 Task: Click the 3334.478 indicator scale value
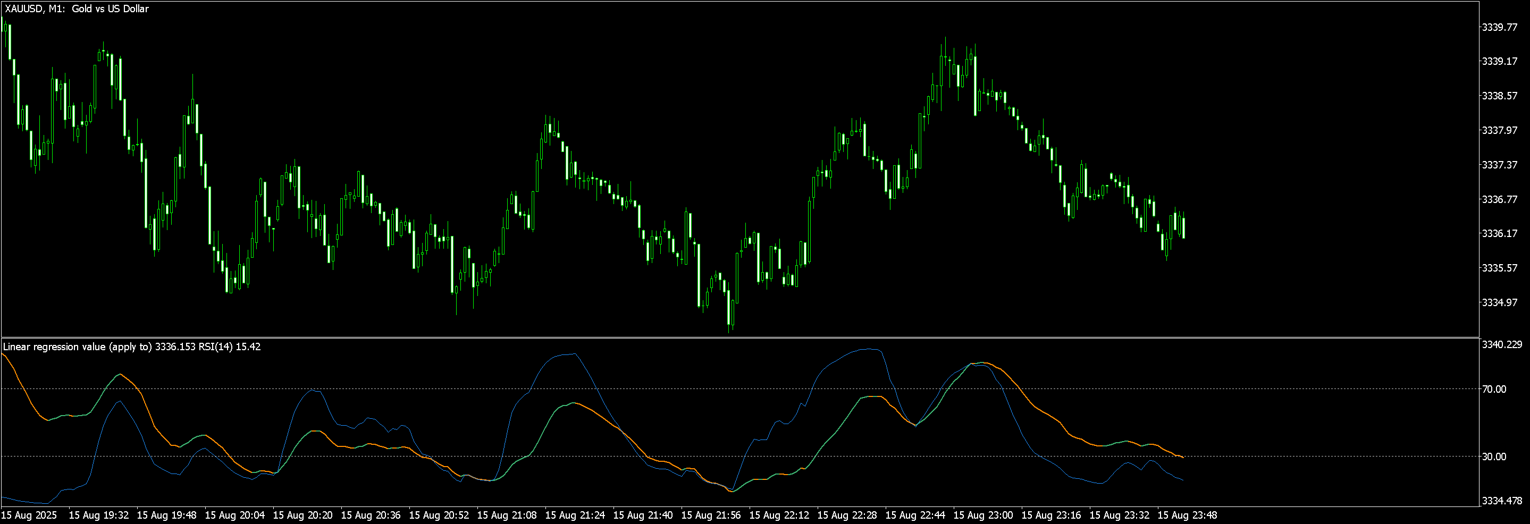1502,501
